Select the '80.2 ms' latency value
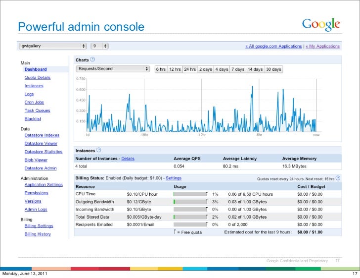360x278 pixels. click(230, 166)
